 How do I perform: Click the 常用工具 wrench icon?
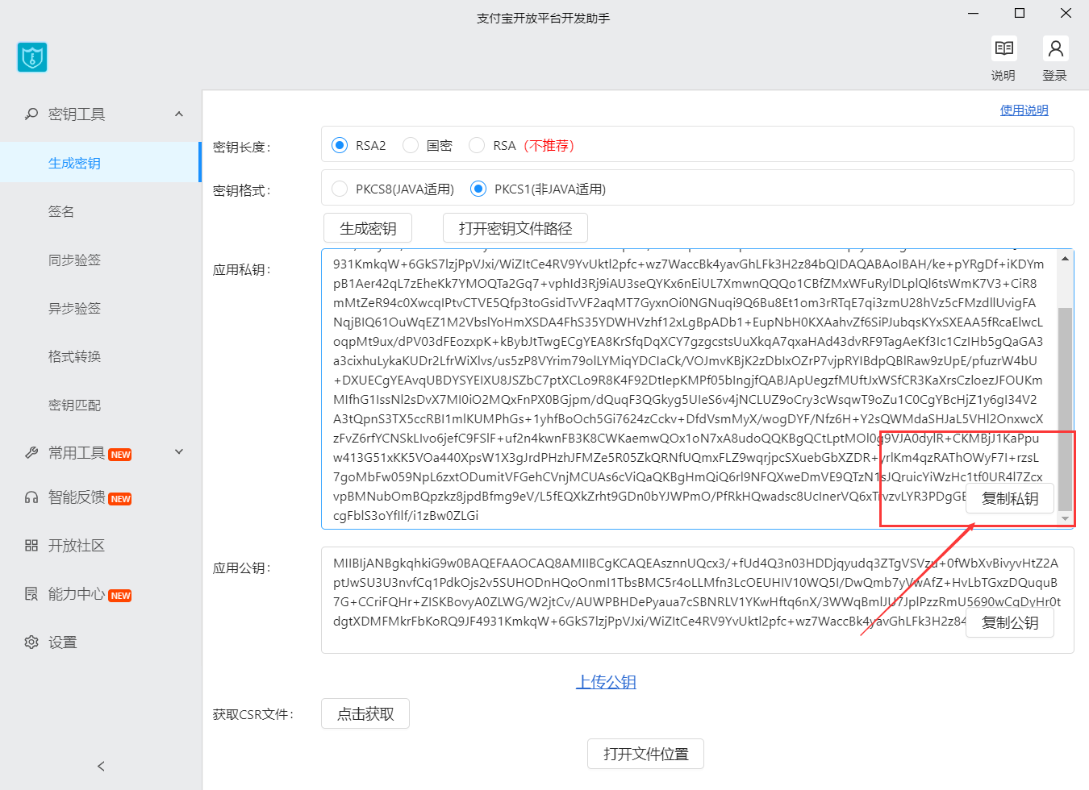click(x=31, y=453)
